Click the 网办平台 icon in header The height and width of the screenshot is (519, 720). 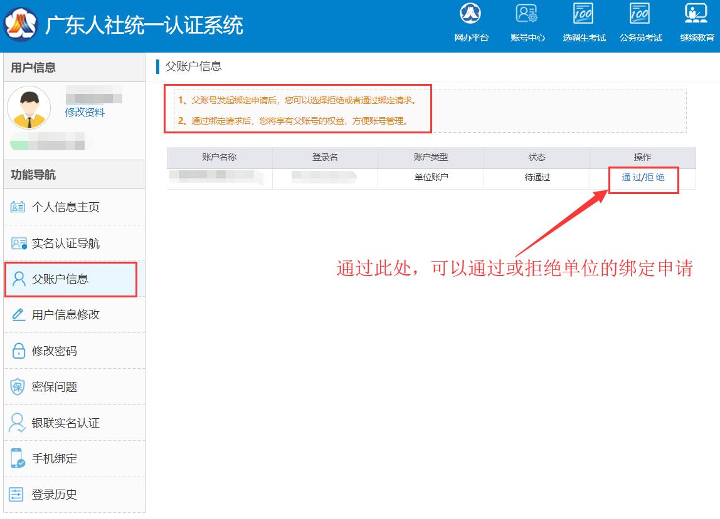[471, 14]
